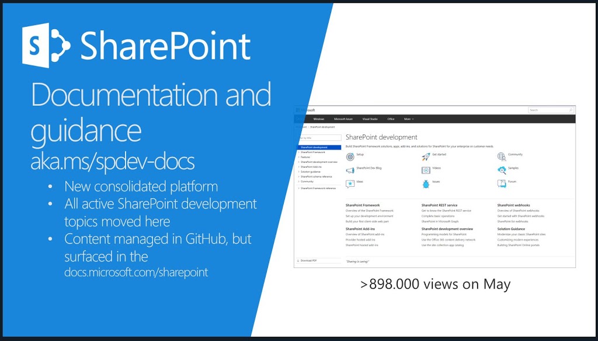This screenshot has height=341, width=598.
Task: Click SharePoint development breadcrumb link
Action: click(x=322, y=127)
